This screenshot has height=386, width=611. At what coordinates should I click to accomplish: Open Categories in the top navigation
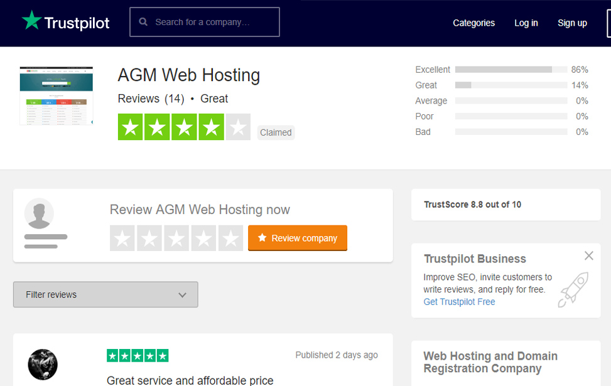click(x=473, y=23)
